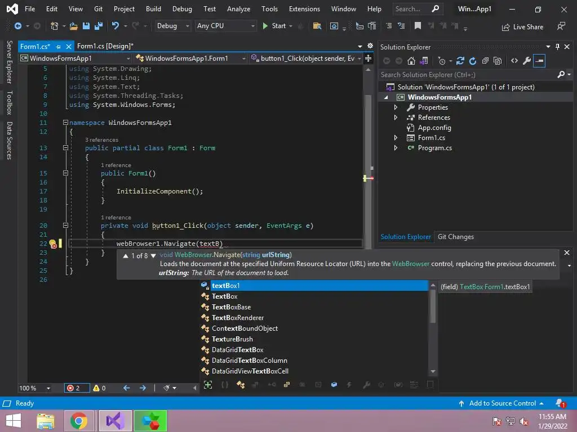577x432 pixels.
Task: Click the Start debugging button
Action: 274,26
